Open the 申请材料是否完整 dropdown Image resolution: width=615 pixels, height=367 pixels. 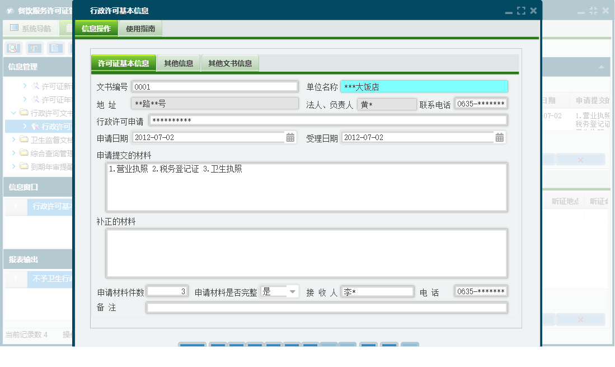click(293, 291)
